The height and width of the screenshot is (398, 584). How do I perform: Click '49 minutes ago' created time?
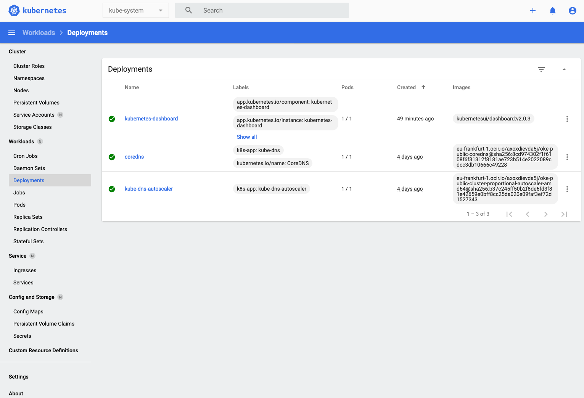(415, 119)
